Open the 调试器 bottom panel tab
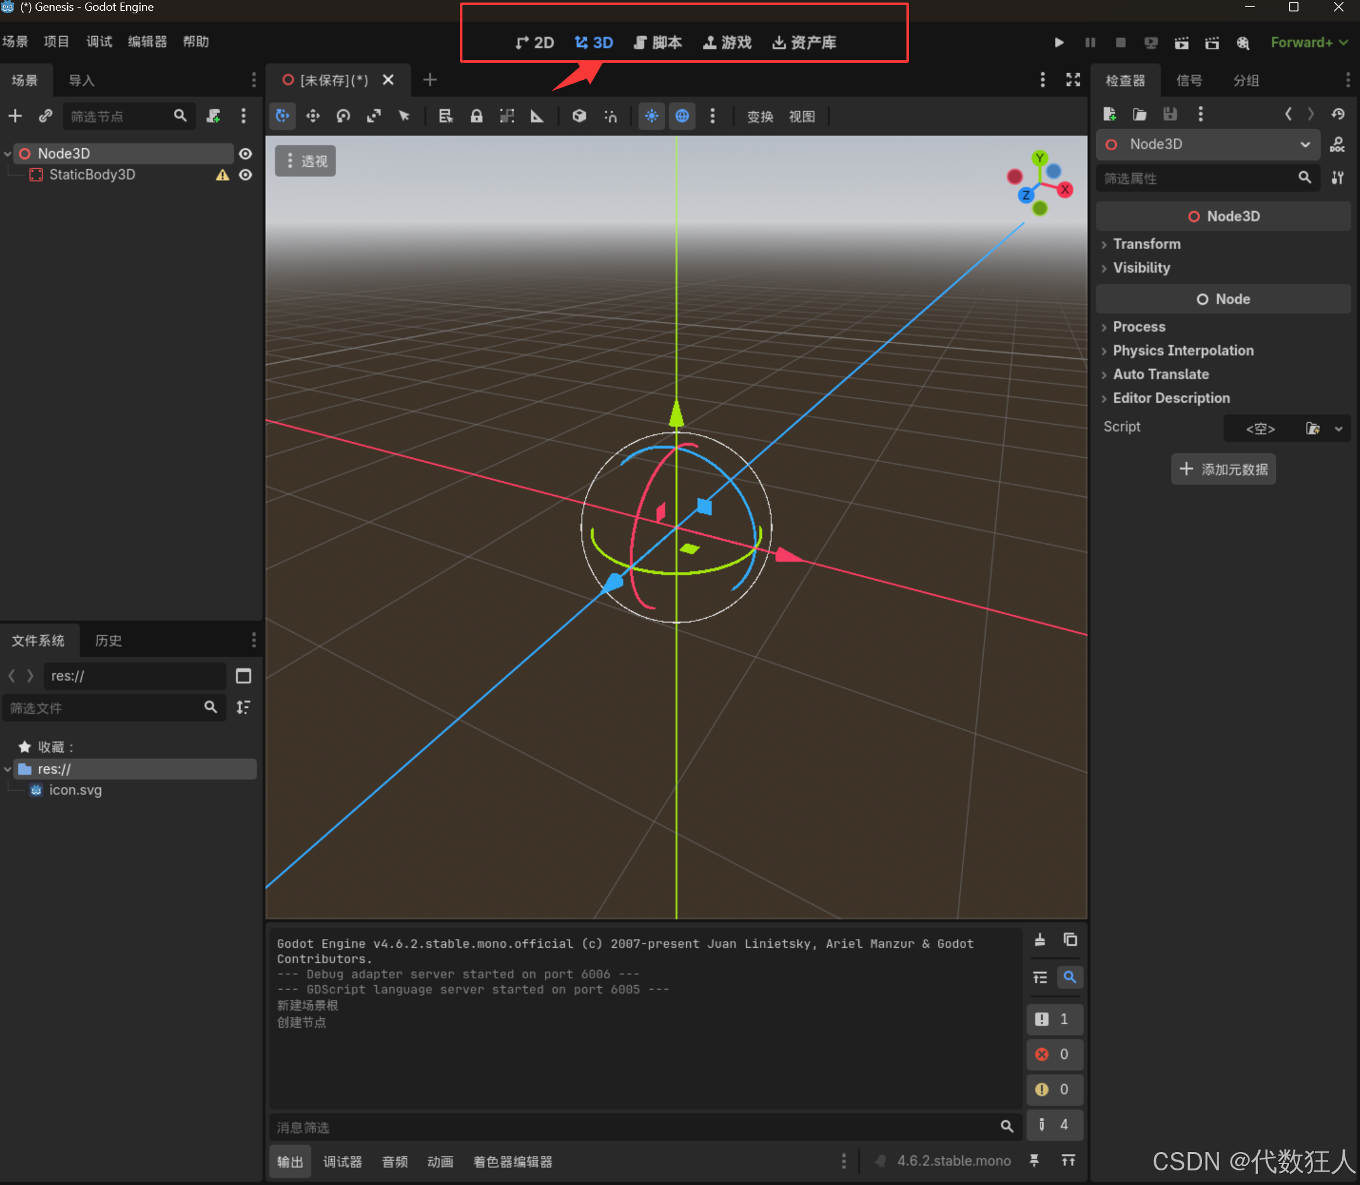The height and width of the screenshot is (1185, 1360). click(x=342, y=1162)
